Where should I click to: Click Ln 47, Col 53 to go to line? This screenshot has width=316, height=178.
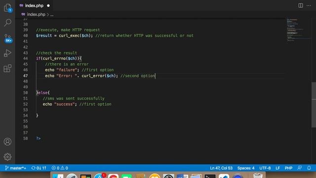221,168
